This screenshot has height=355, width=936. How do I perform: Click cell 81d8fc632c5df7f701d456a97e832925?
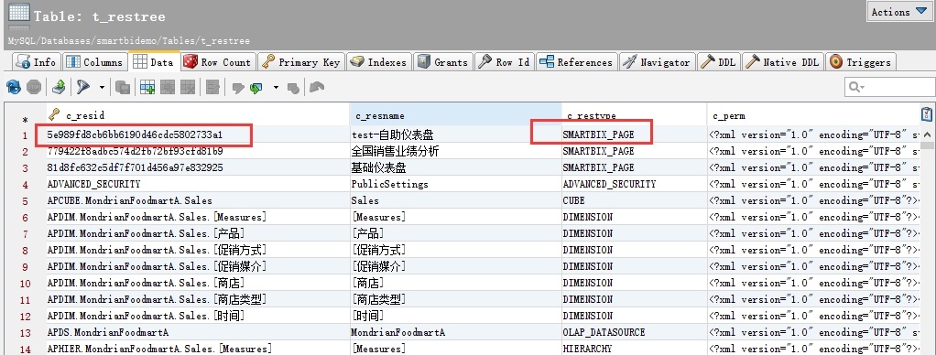198,167
